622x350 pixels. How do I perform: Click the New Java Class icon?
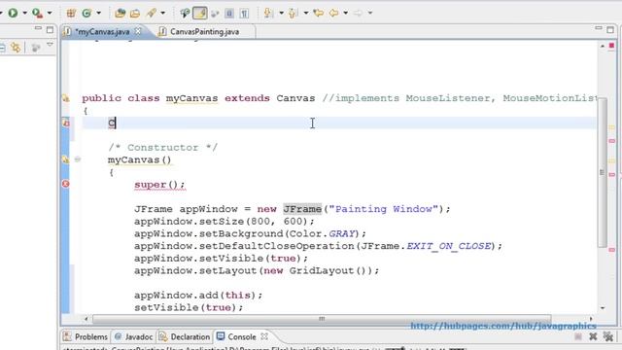tap(86, 13)
